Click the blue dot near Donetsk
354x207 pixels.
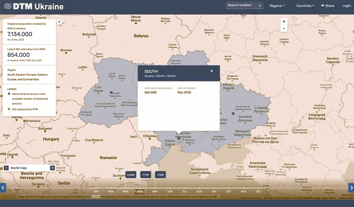233,114
